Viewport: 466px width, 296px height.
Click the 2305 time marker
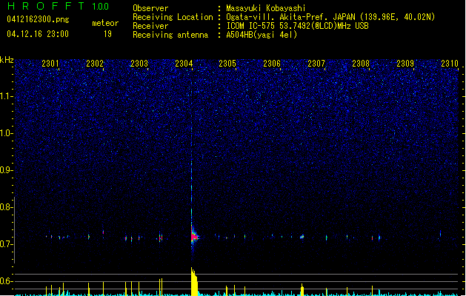[227, 64]
